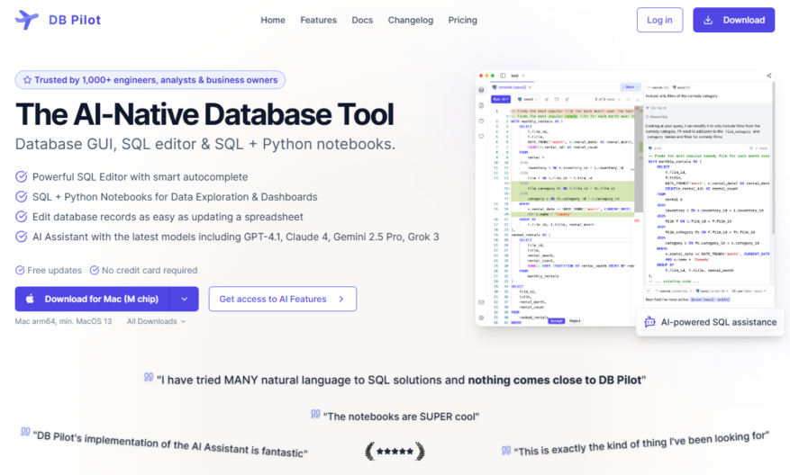Screen dimensions: 790x475
Task: Click the mail icon in the app sidebar
Action: point(481,302)
